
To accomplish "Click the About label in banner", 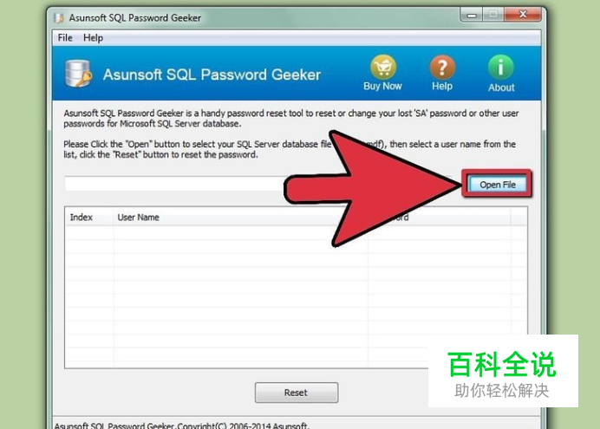I will click(x=501, y=88).
